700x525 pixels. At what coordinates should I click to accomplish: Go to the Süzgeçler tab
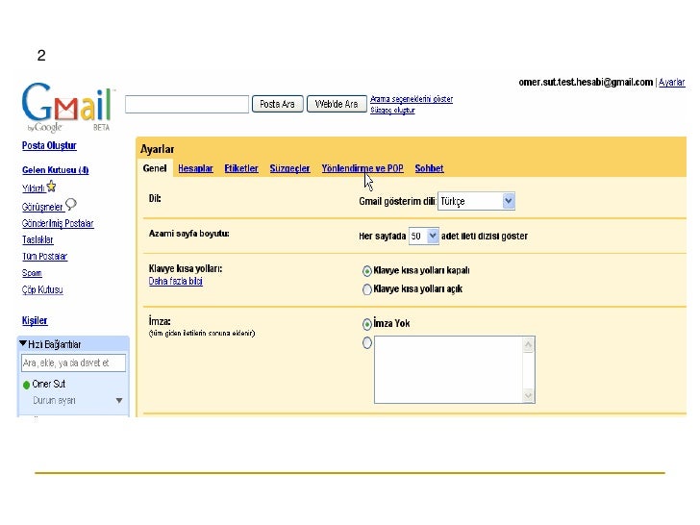[289, 169]
